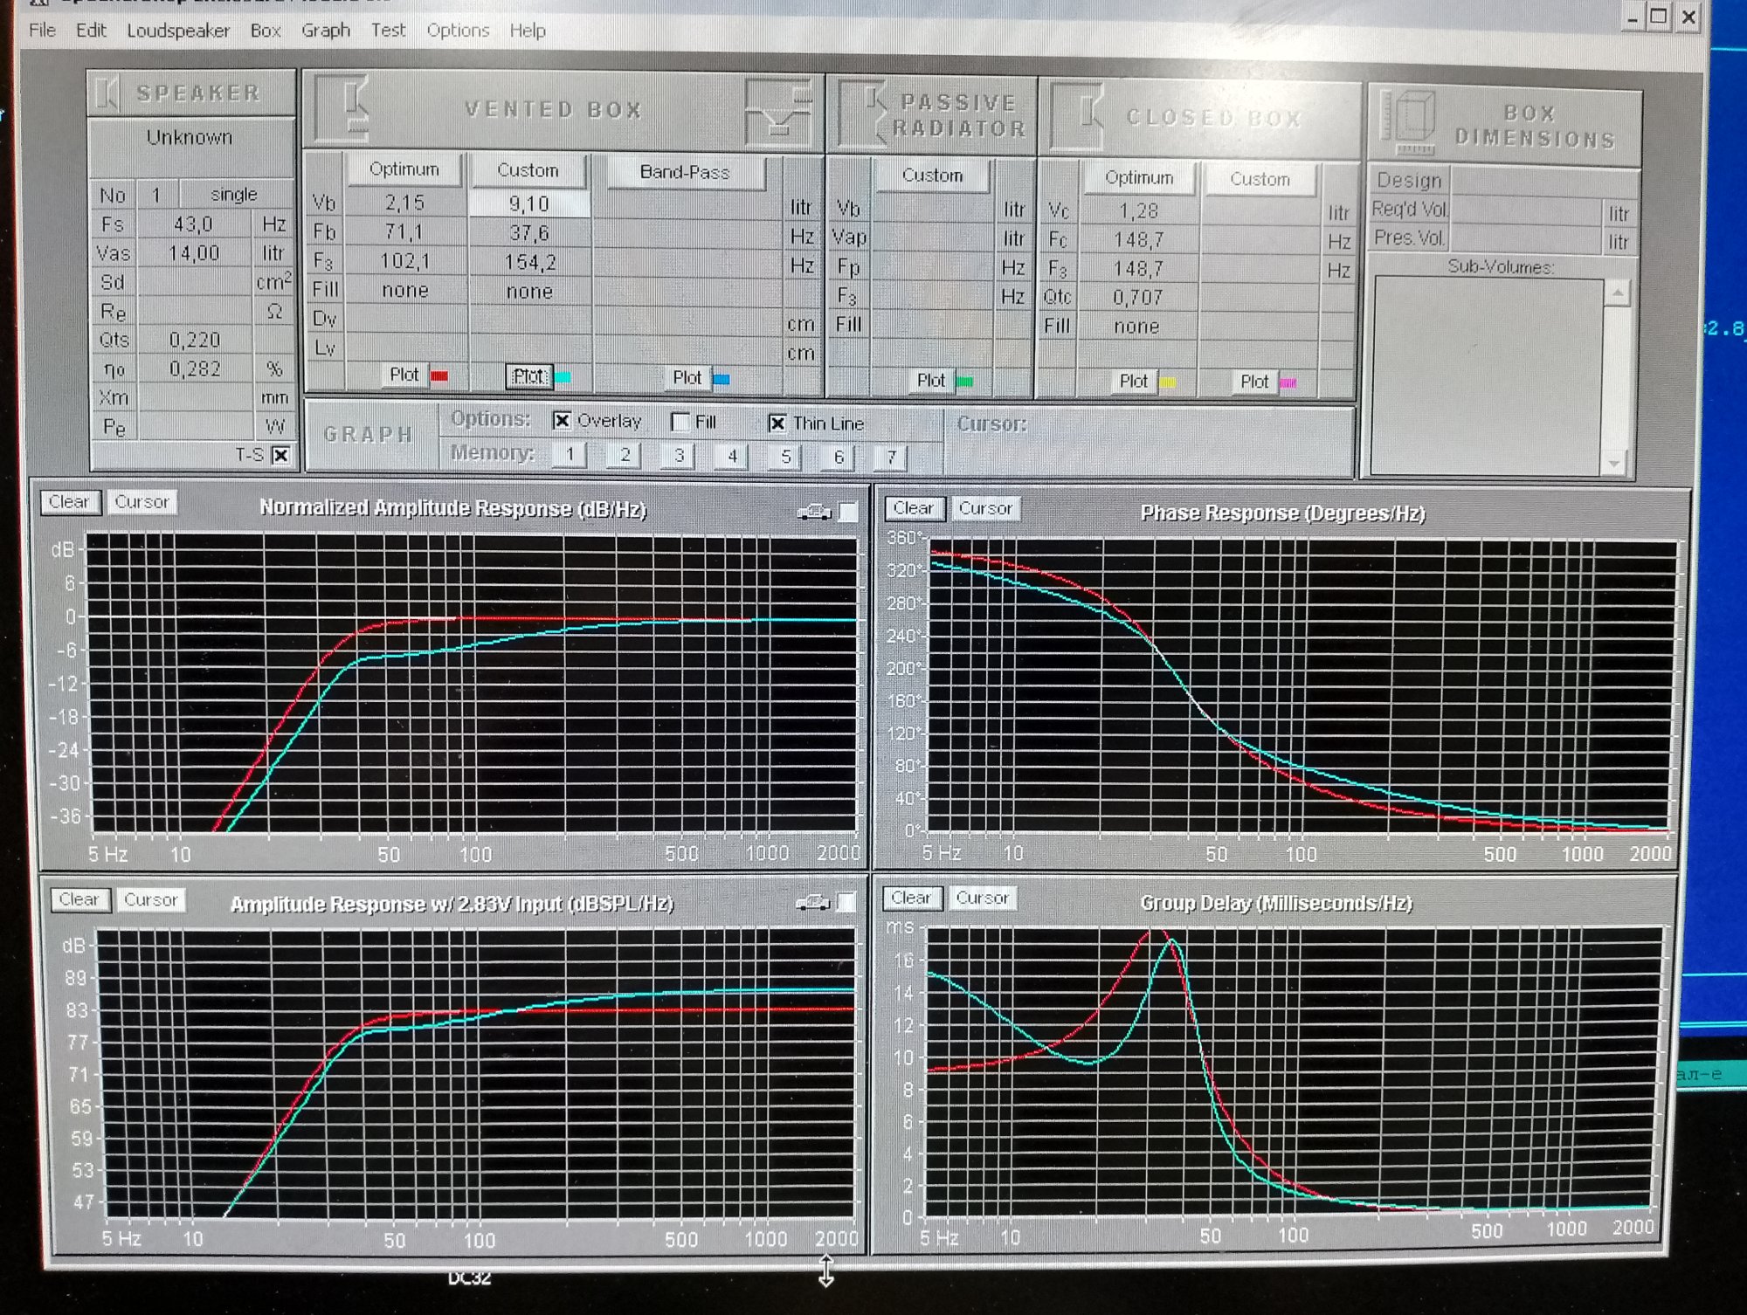Click the vented box speaker icon

(342, 108)
